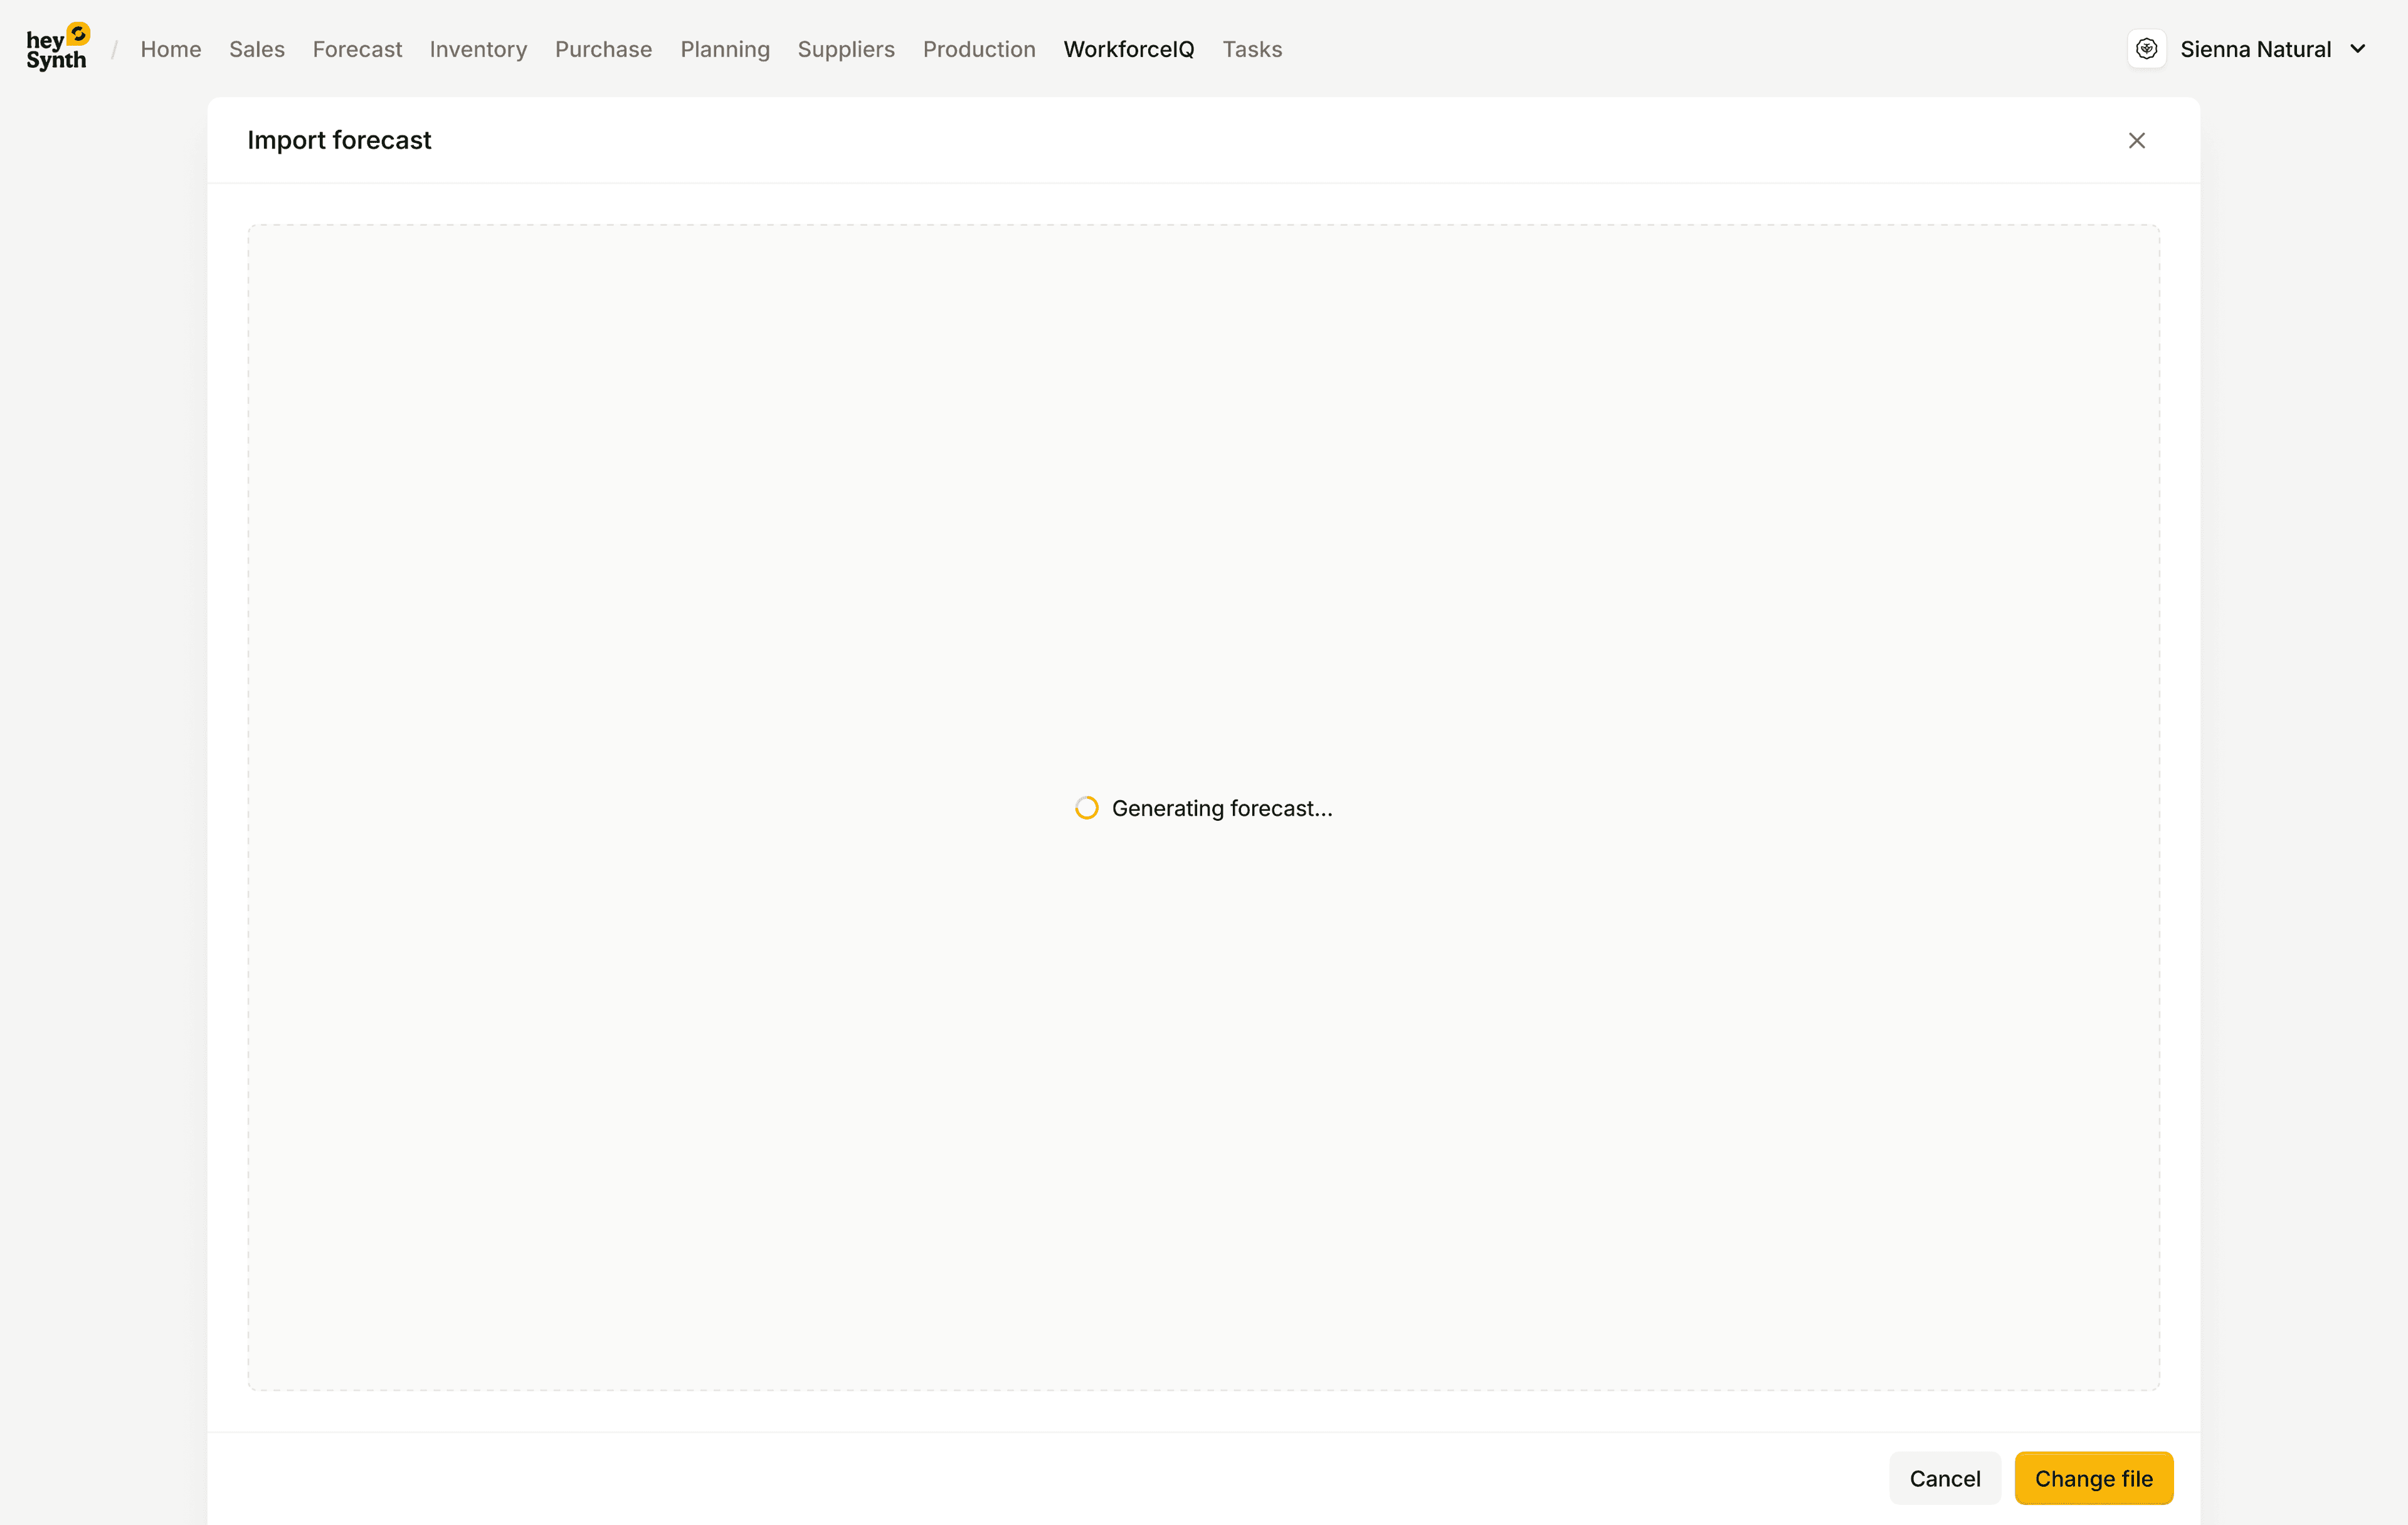Image resolution: width=2408 pixels, height=1525 pixels.
Task: Click the heySynth logo
Action: point(57,48)
